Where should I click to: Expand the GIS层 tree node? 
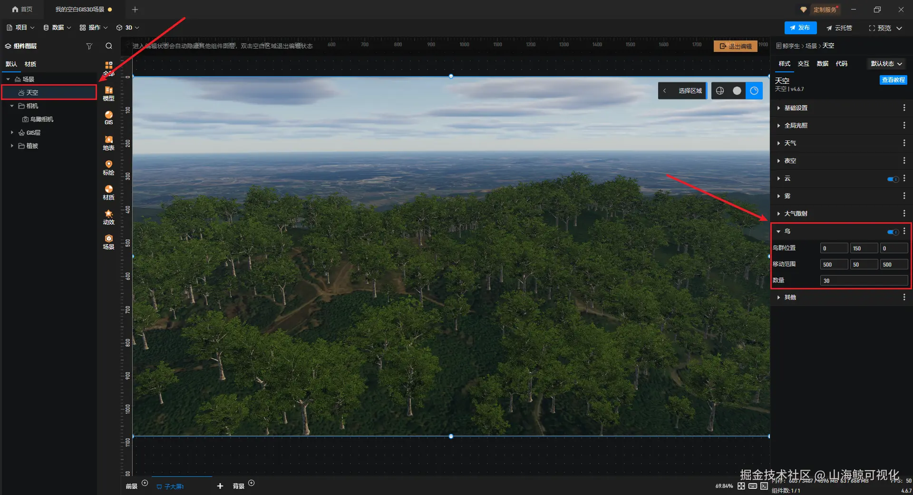(x=12, y=132)
